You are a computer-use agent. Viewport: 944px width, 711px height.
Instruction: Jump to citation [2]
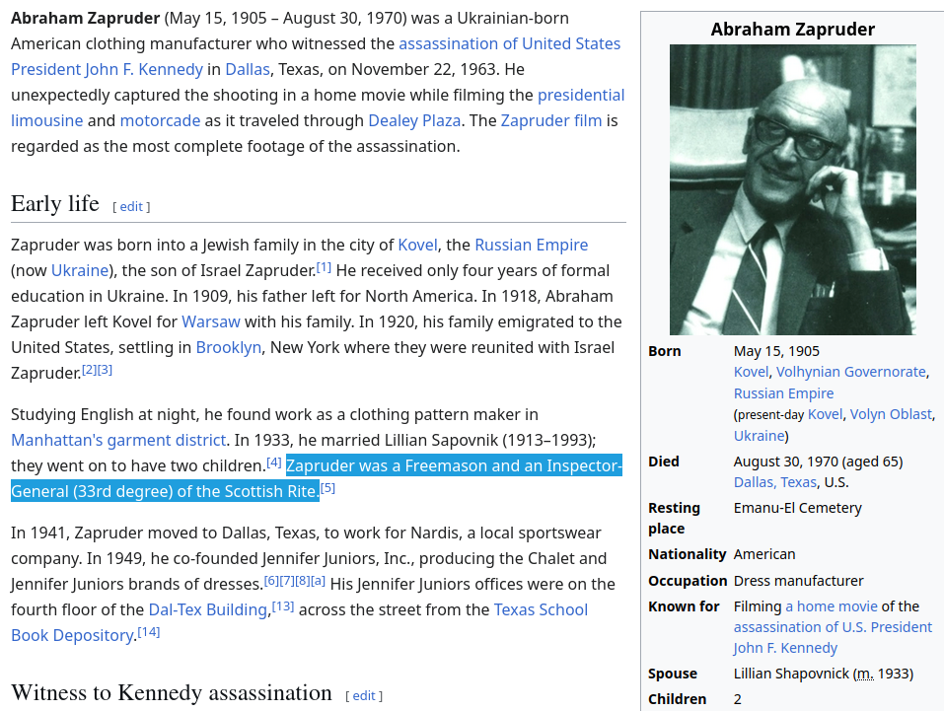[89, 369]
